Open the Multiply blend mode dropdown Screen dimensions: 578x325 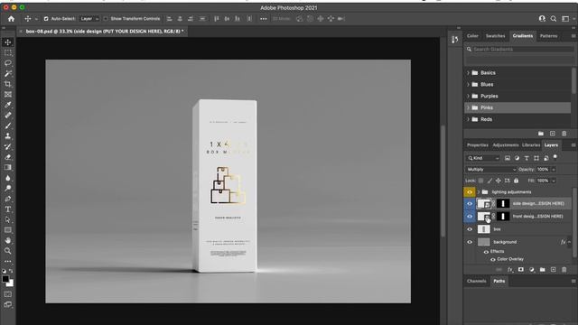(x=490, y=170)
